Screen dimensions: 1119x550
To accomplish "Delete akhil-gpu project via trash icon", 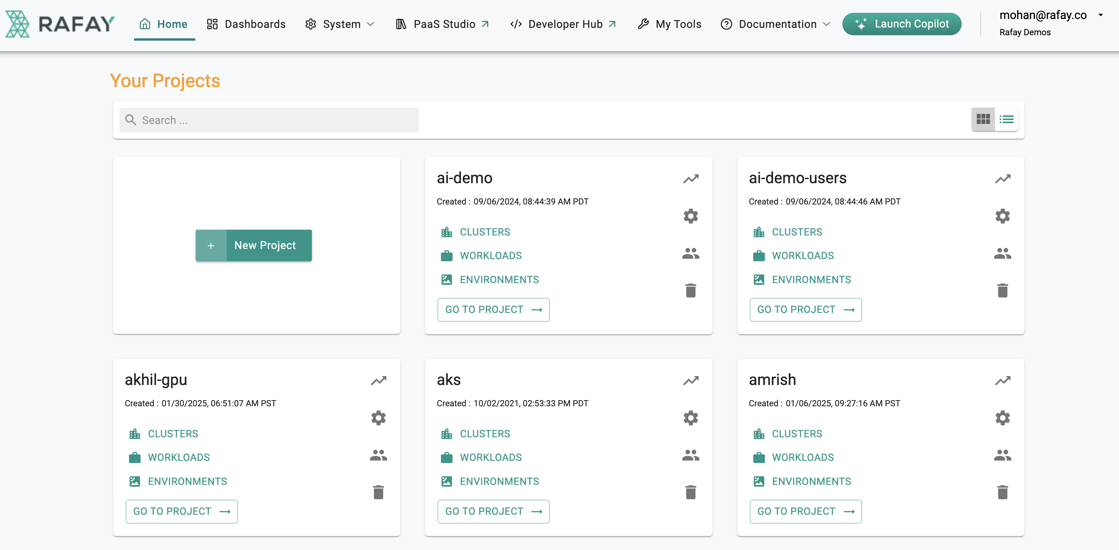I will pos(378,492).
